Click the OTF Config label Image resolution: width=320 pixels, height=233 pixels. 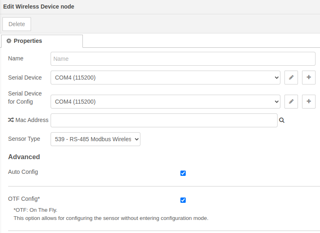point(24,199)
